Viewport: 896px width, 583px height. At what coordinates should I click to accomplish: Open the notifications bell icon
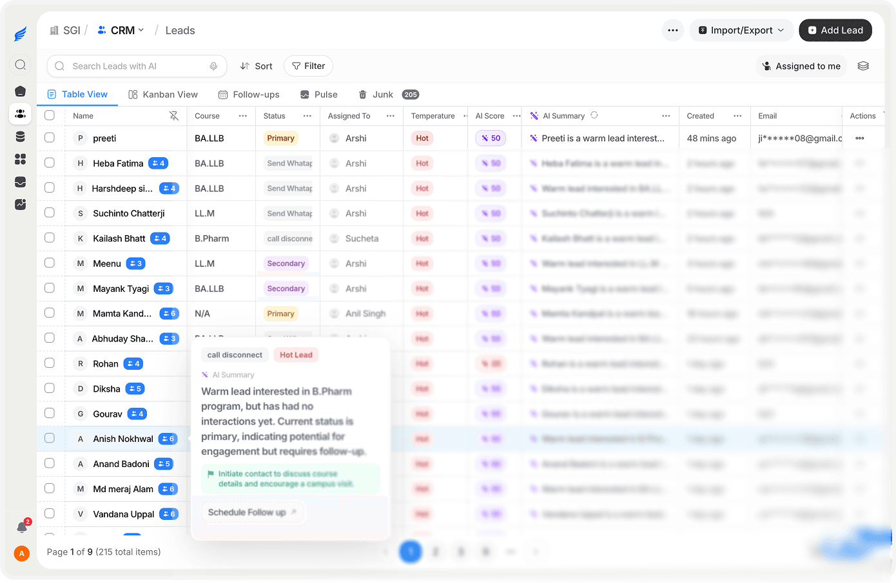coord(22,527)
